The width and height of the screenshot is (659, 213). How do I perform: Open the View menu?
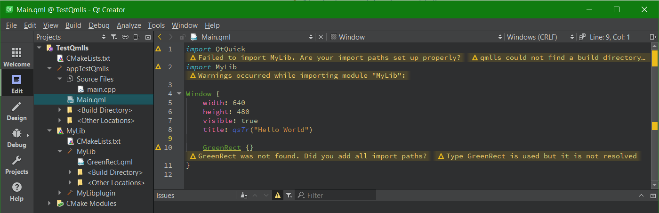pyautogui.click(x=51, y=25)
